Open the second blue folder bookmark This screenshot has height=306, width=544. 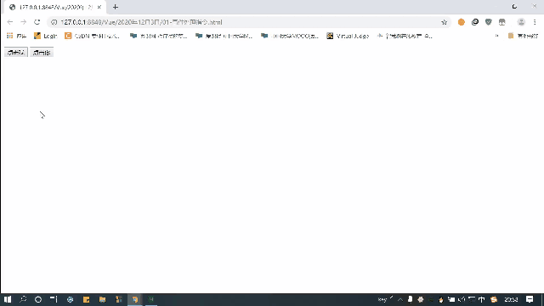(224, 36)
